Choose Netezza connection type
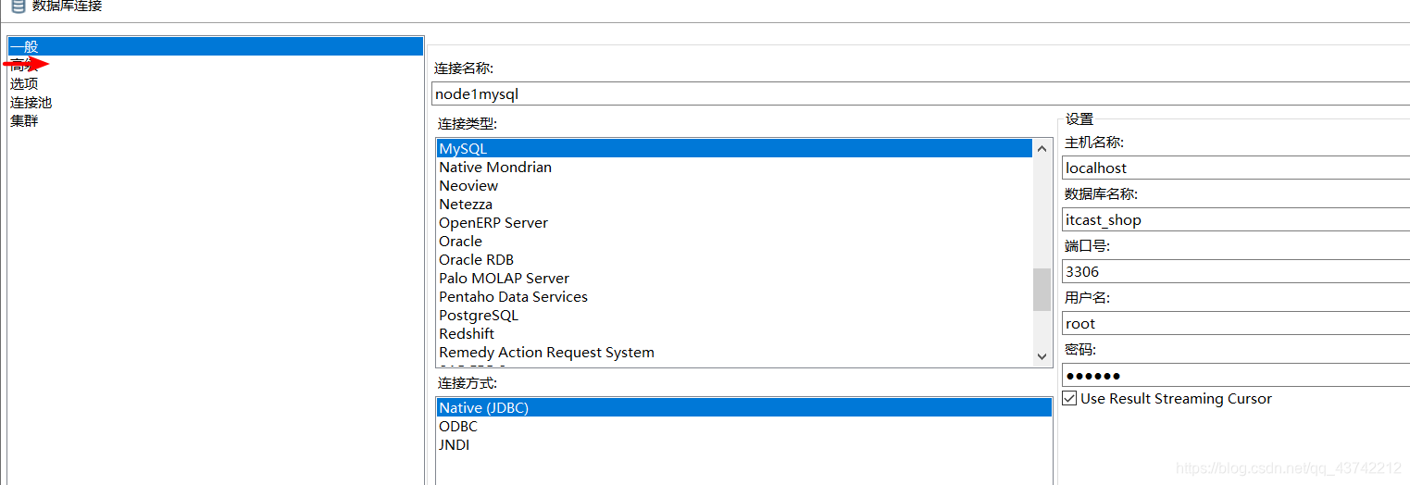This screenshot has width=1410, height=485. click(466, 204)
